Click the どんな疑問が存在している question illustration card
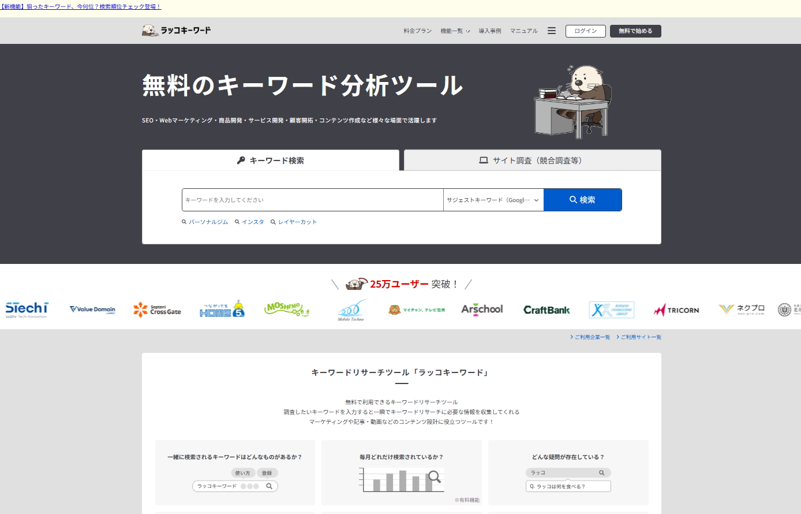801x514 pixels. (x=568, y=472)
